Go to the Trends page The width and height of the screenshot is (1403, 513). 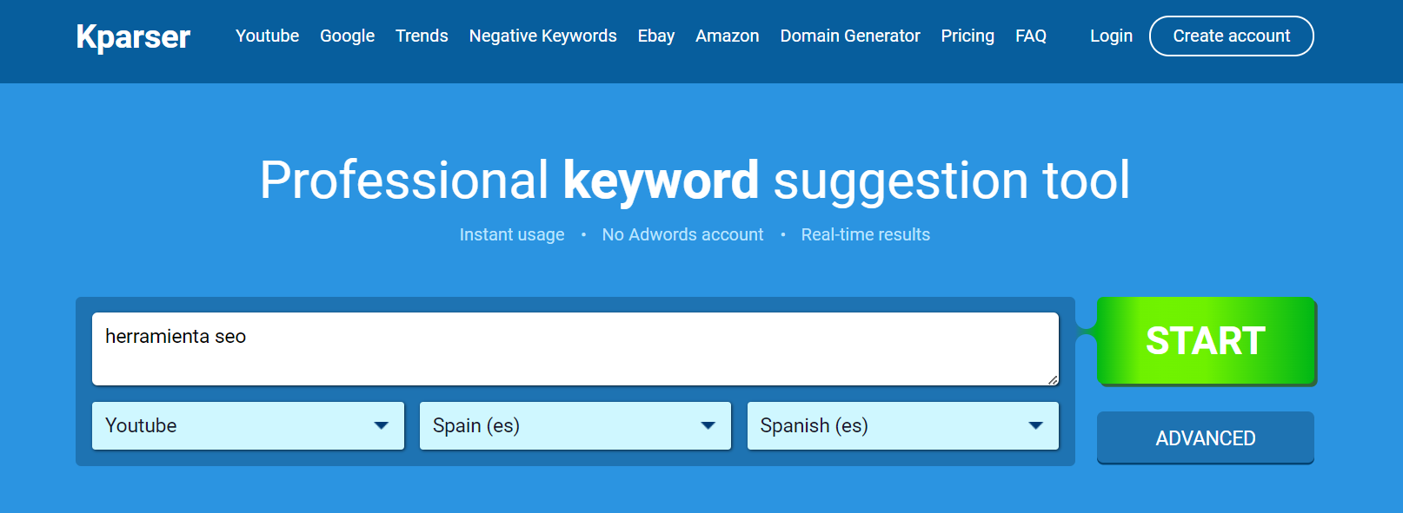pos(422,36)
